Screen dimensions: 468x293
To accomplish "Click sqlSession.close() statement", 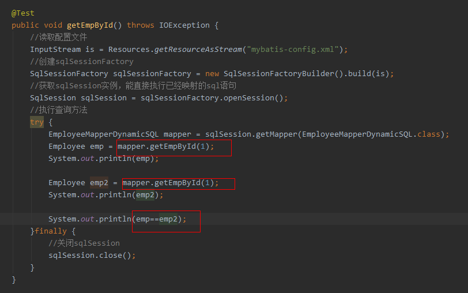I will [x=92, y=256].
